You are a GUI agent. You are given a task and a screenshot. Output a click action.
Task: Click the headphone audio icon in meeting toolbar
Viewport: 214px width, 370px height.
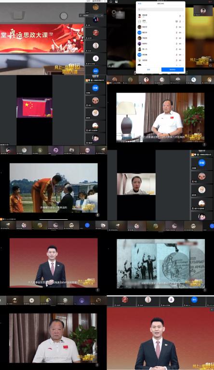111,1
